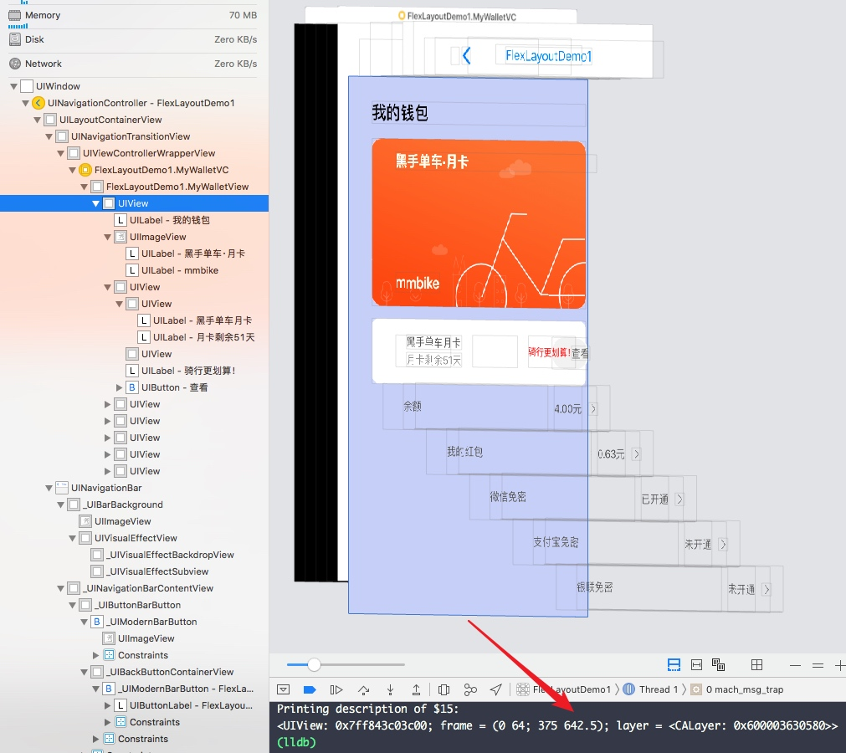This screenshot has width=846, height=753.
Task: Select FlexLayoutDemo1.MyWalletView row
Action: pyautogui.click(x=135, y=187)
